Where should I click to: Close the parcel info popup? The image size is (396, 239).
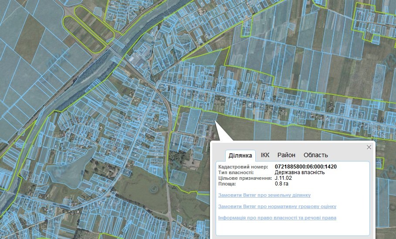click(x=369, y=147)
